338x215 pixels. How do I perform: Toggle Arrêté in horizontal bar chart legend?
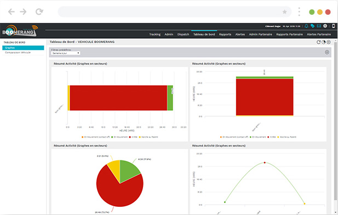(133, 137)
